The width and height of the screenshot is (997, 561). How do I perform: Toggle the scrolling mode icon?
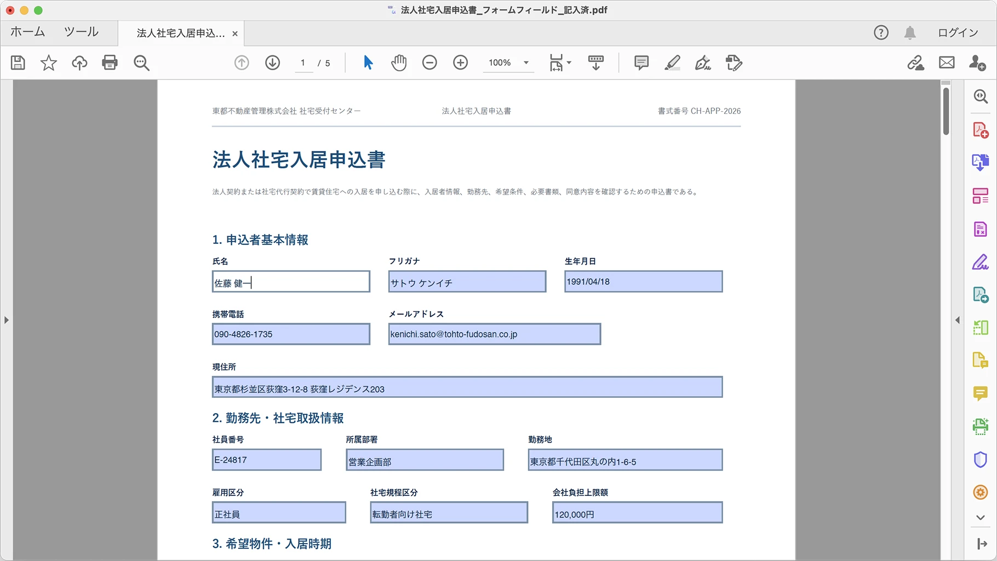(596, 63)
